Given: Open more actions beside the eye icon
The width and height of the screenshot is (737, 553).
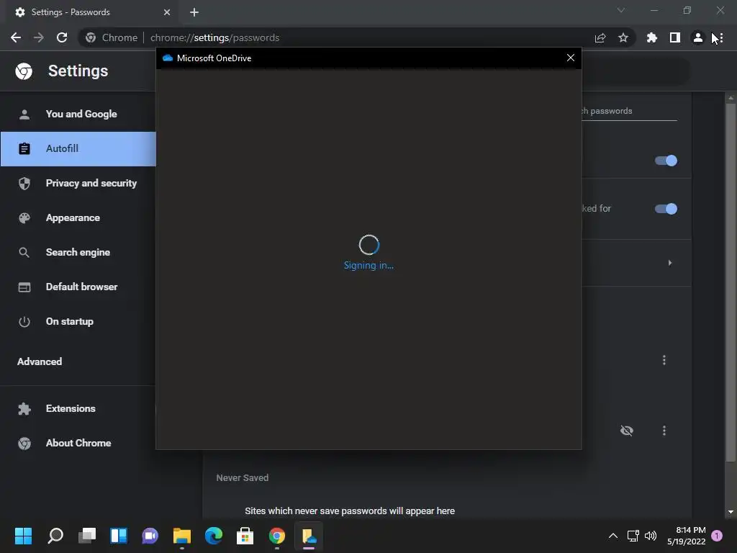Looking at the screenshot, I should (x=664, y=431).
